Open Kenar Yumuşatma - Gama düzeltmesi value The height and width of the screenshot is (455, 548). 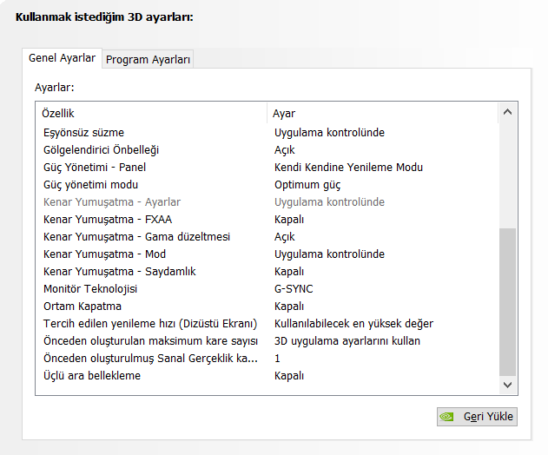click(285, 237)
